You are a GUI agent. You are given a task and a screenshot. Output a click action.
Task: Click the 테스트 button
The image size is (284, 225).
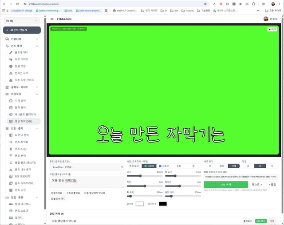click(x=257, y=185)
